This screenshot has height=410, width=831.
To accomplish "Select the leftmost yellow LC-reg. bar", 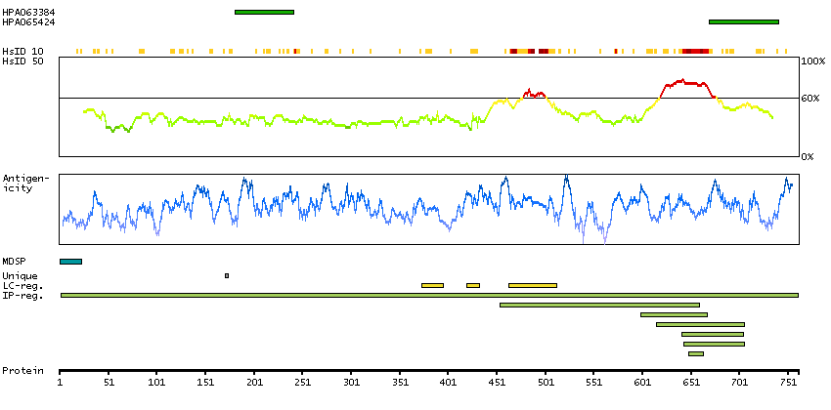I will [x=432, y=285].
